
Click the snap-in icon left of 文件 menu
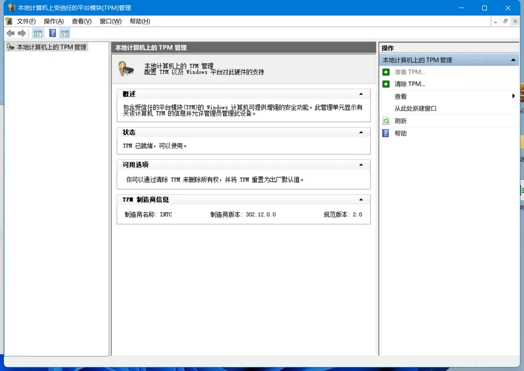coord(8,21)
